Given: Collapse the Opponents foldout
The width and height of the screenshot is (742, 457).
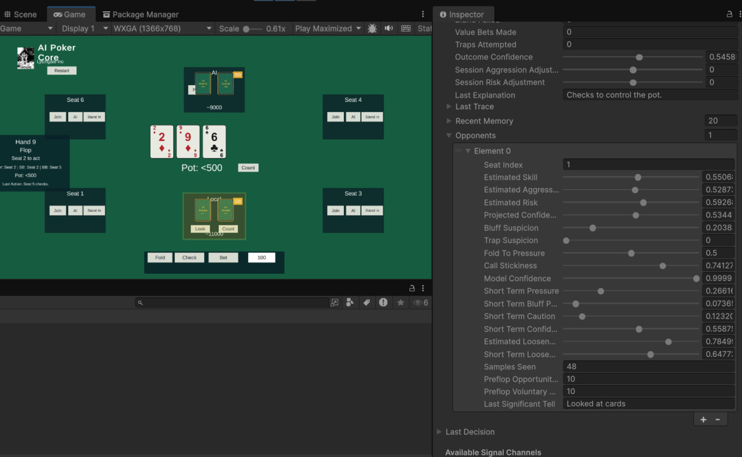Looking at the screenshot, I should point(450,135).
